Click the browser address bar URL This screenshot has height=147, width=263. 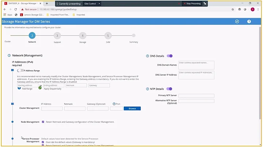[58, 9]
